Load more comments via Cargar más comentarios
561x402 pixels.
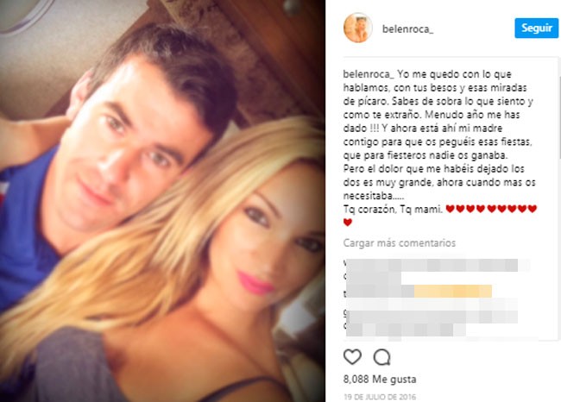pyautogui.click(x=400, y=243)
